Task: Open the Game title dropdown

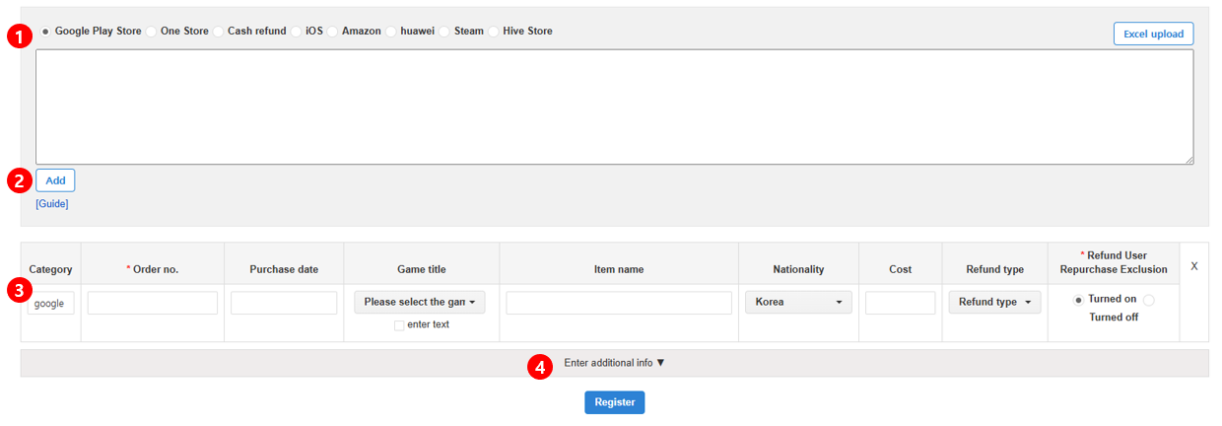Action: point(420,303)
